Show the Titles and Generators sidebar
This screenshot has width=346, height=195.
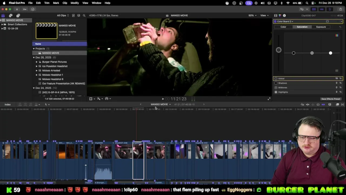(18, 15)
